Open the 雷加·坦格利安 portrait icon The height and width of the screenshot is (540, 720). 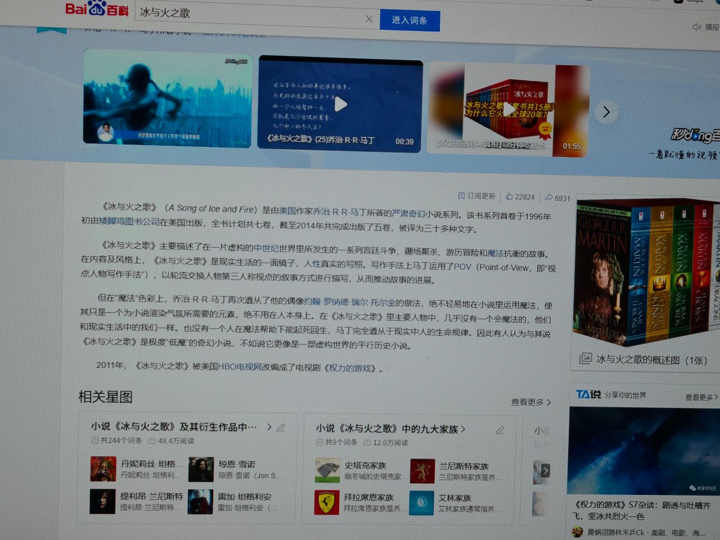(200, 502)
